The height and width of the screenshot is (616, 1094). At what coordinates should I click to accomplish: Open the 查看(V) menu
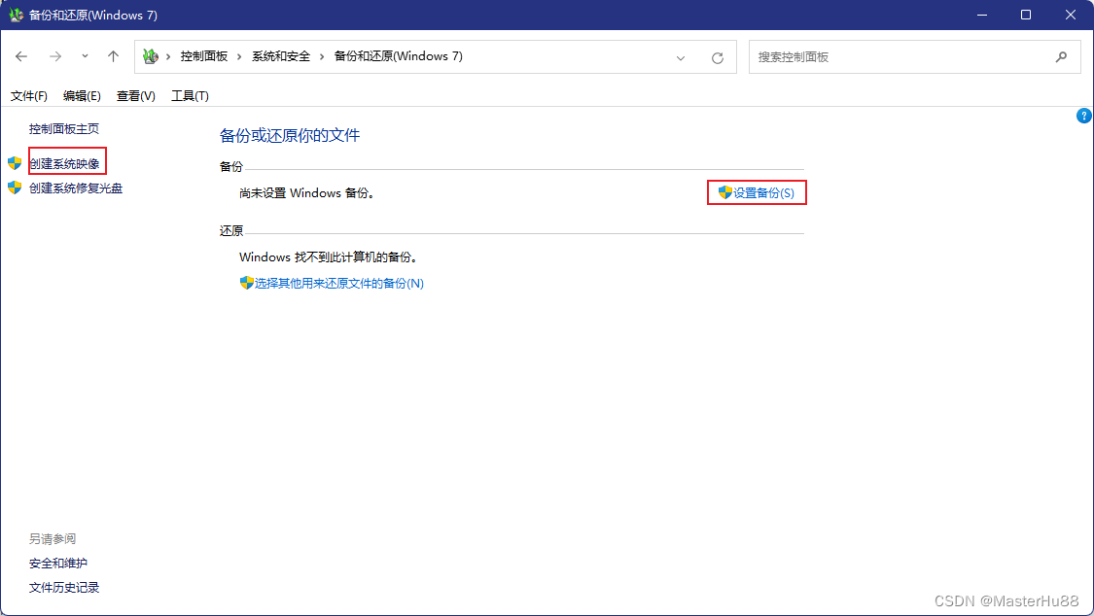pyautogui.click(x=135, y=95)
